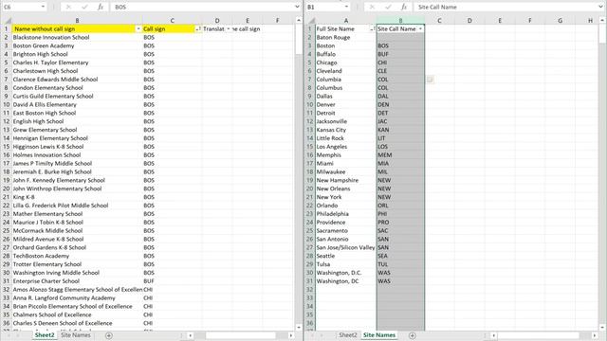The height and width of the screenshot is (341, 607).
Task: Select the MEM call name cell
Action: point(400,155)
